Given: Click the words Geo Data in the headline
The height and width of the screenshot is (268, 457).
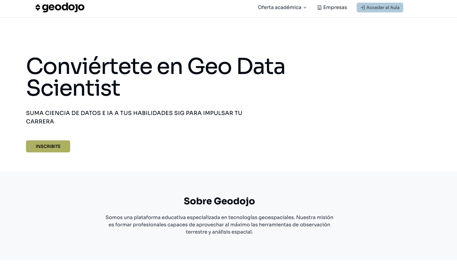Looking at the screenshot, I should coord(236,66).
